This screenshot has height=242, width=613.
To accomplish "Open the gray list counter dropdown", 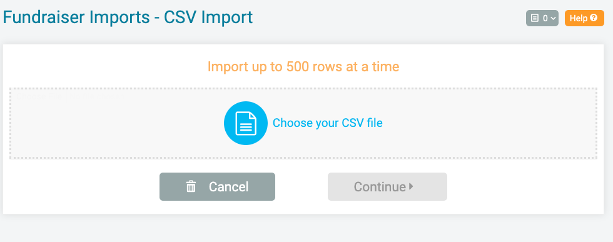I will coord(542,18).
